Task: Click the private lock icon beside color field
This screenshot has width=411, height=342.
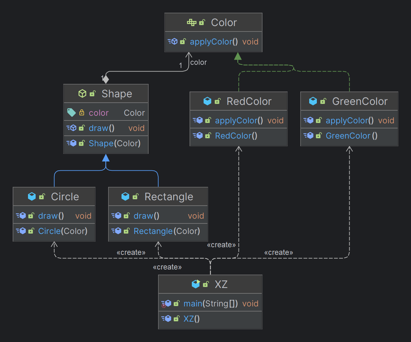Action: [82, 113]
